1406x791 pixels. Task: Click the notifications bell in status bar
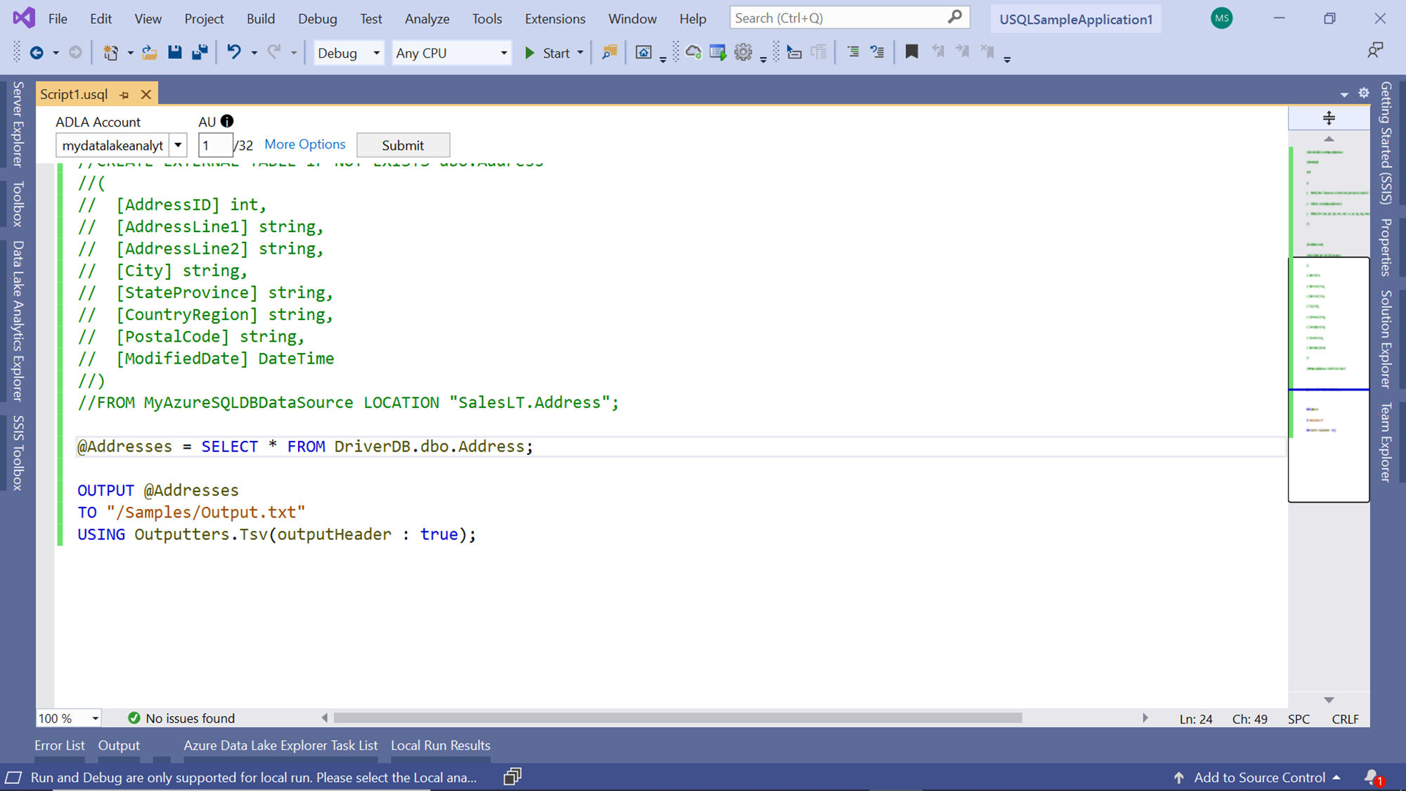tap(1372, 777)
